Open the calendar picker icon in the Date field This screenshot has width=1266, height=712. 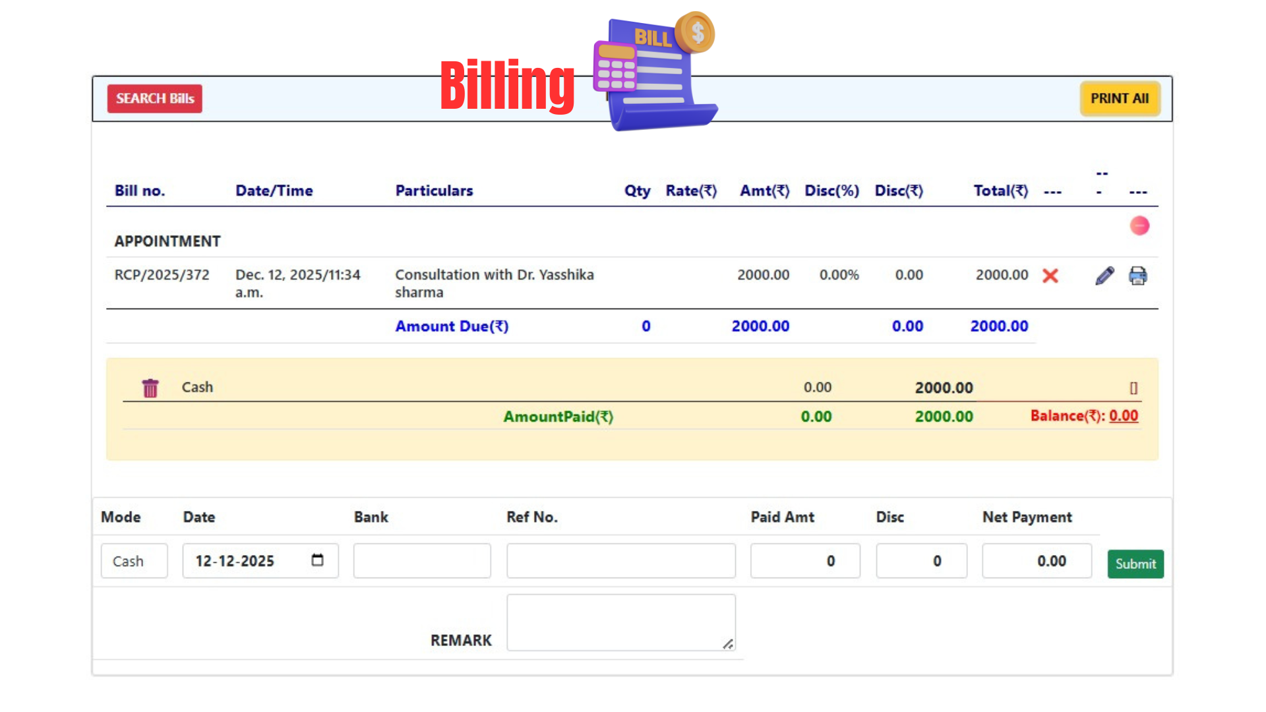click(317, 560)
